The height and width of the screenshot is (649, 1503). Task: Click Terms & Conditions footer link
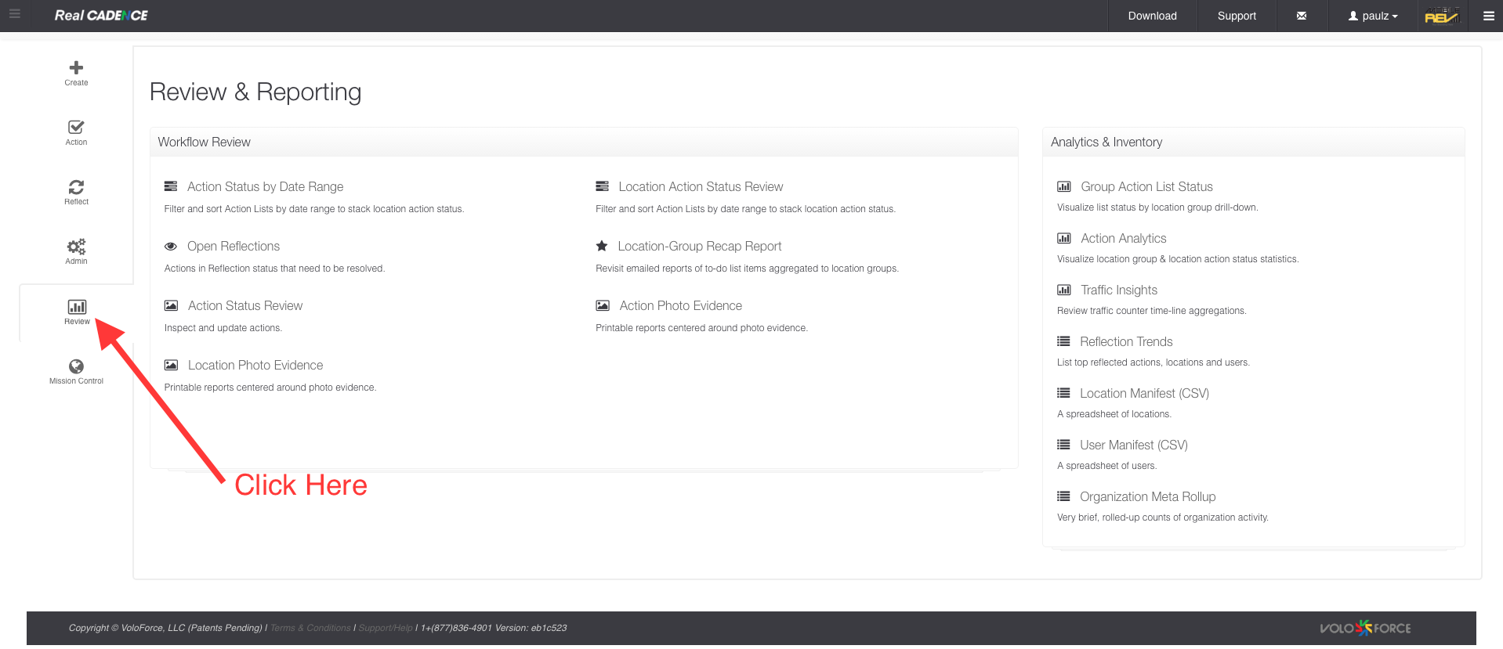(x=310, y=628)
